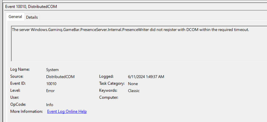Click the Task Category field label
267x122 pixels.
(112, 83)
